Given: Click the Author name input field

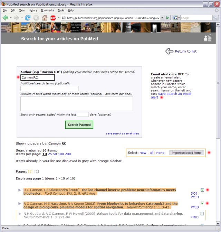Looking at the screenshot, I should click(37, 77).
